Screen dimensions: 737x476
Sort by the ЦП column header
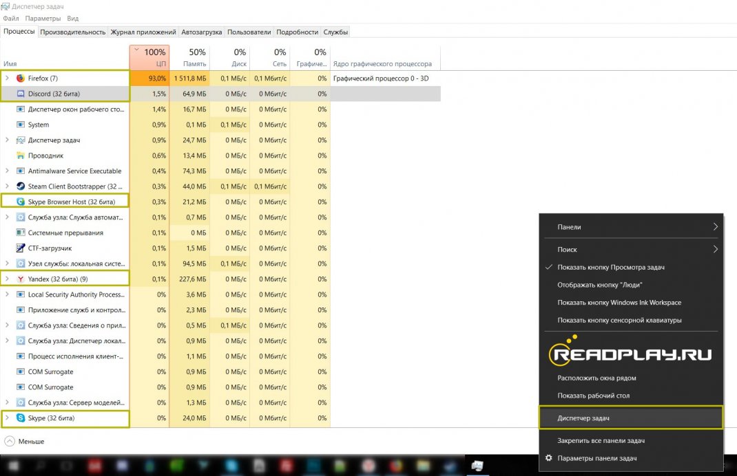click(x=149, y=57)
